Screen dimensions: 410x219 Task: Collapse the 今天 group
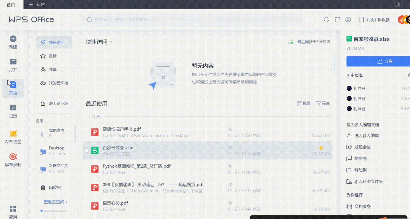tap(89, 117)
